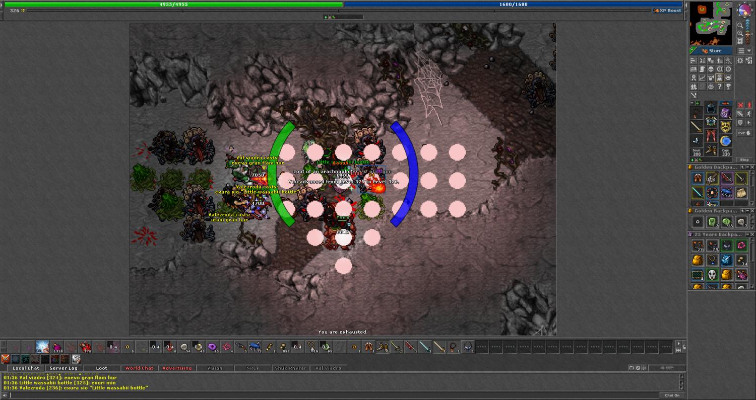
Task: Click the Stop button
Action: pos(744,160)
